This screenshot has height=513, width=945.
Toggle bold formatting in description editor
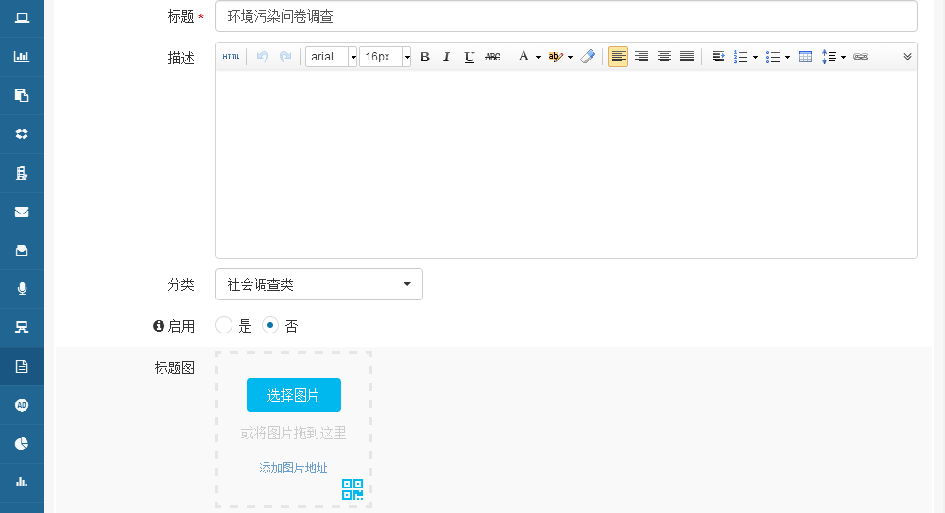(x=424, y=57)
